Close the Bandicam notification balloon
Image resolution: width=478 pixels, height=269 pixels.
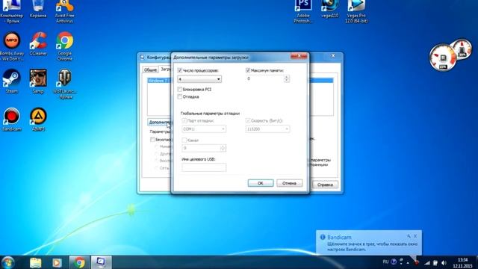pos(415,236)
